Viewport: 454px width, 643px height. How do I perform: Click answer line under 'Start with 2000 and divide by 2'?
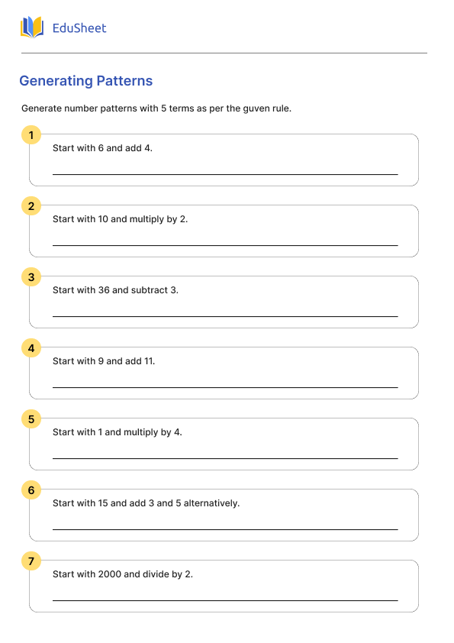coord(225,600)
